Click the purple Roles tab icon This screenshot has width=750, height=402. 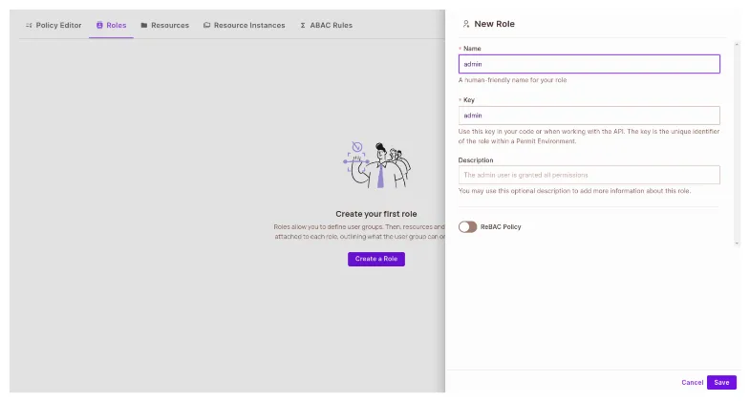coord(99,25)
